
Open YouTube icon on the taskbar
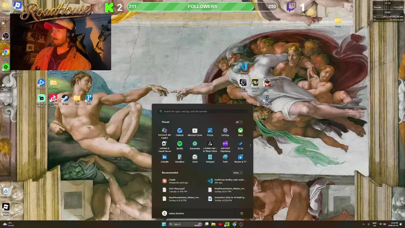point(220,224)
